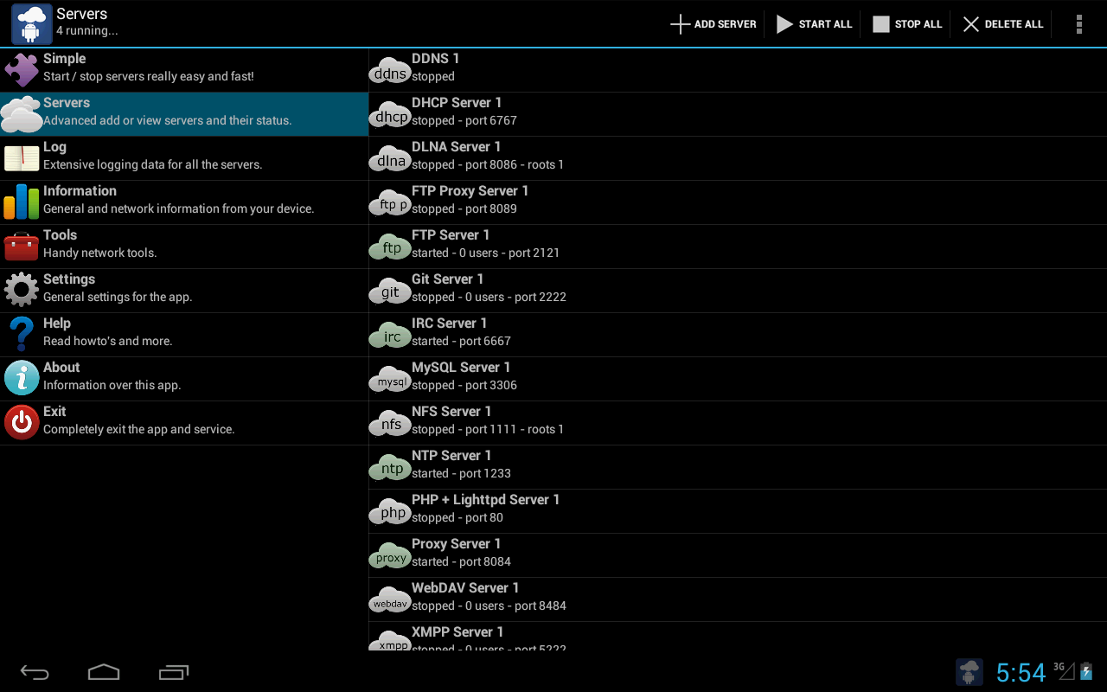Open WebDAV Server 1 title
This screenshot has width=1107, height=692.
tap(465, 587)
